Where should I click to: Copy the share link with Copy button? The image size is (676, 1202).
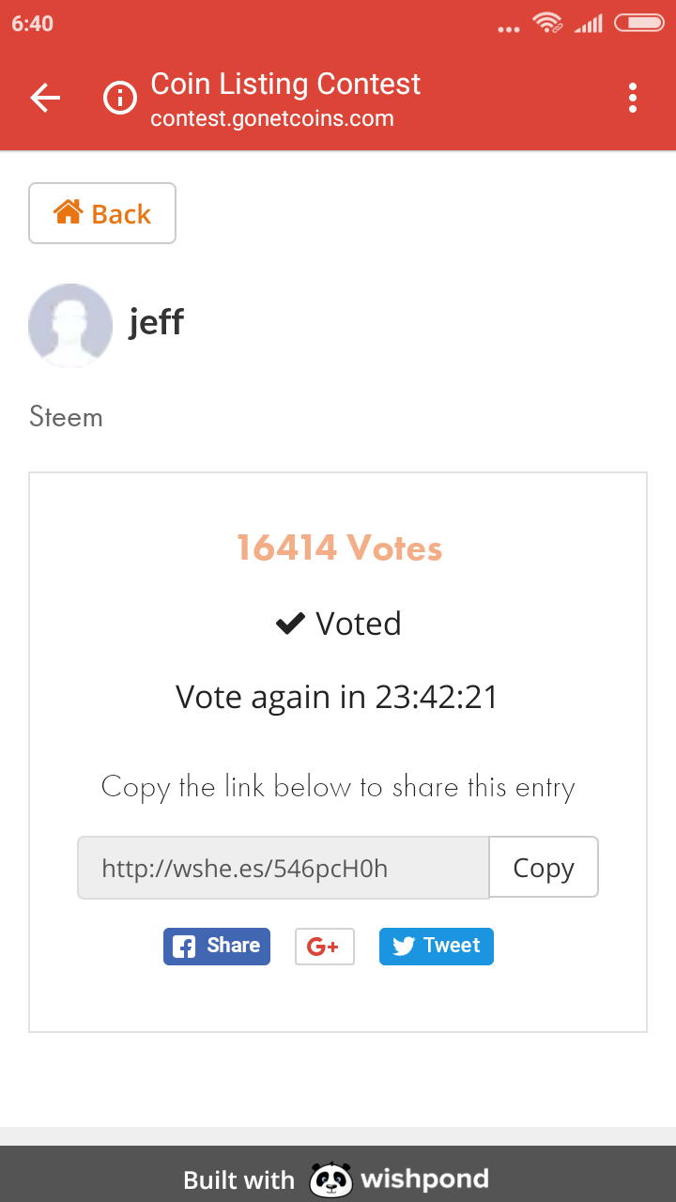(x=544, y=867)
